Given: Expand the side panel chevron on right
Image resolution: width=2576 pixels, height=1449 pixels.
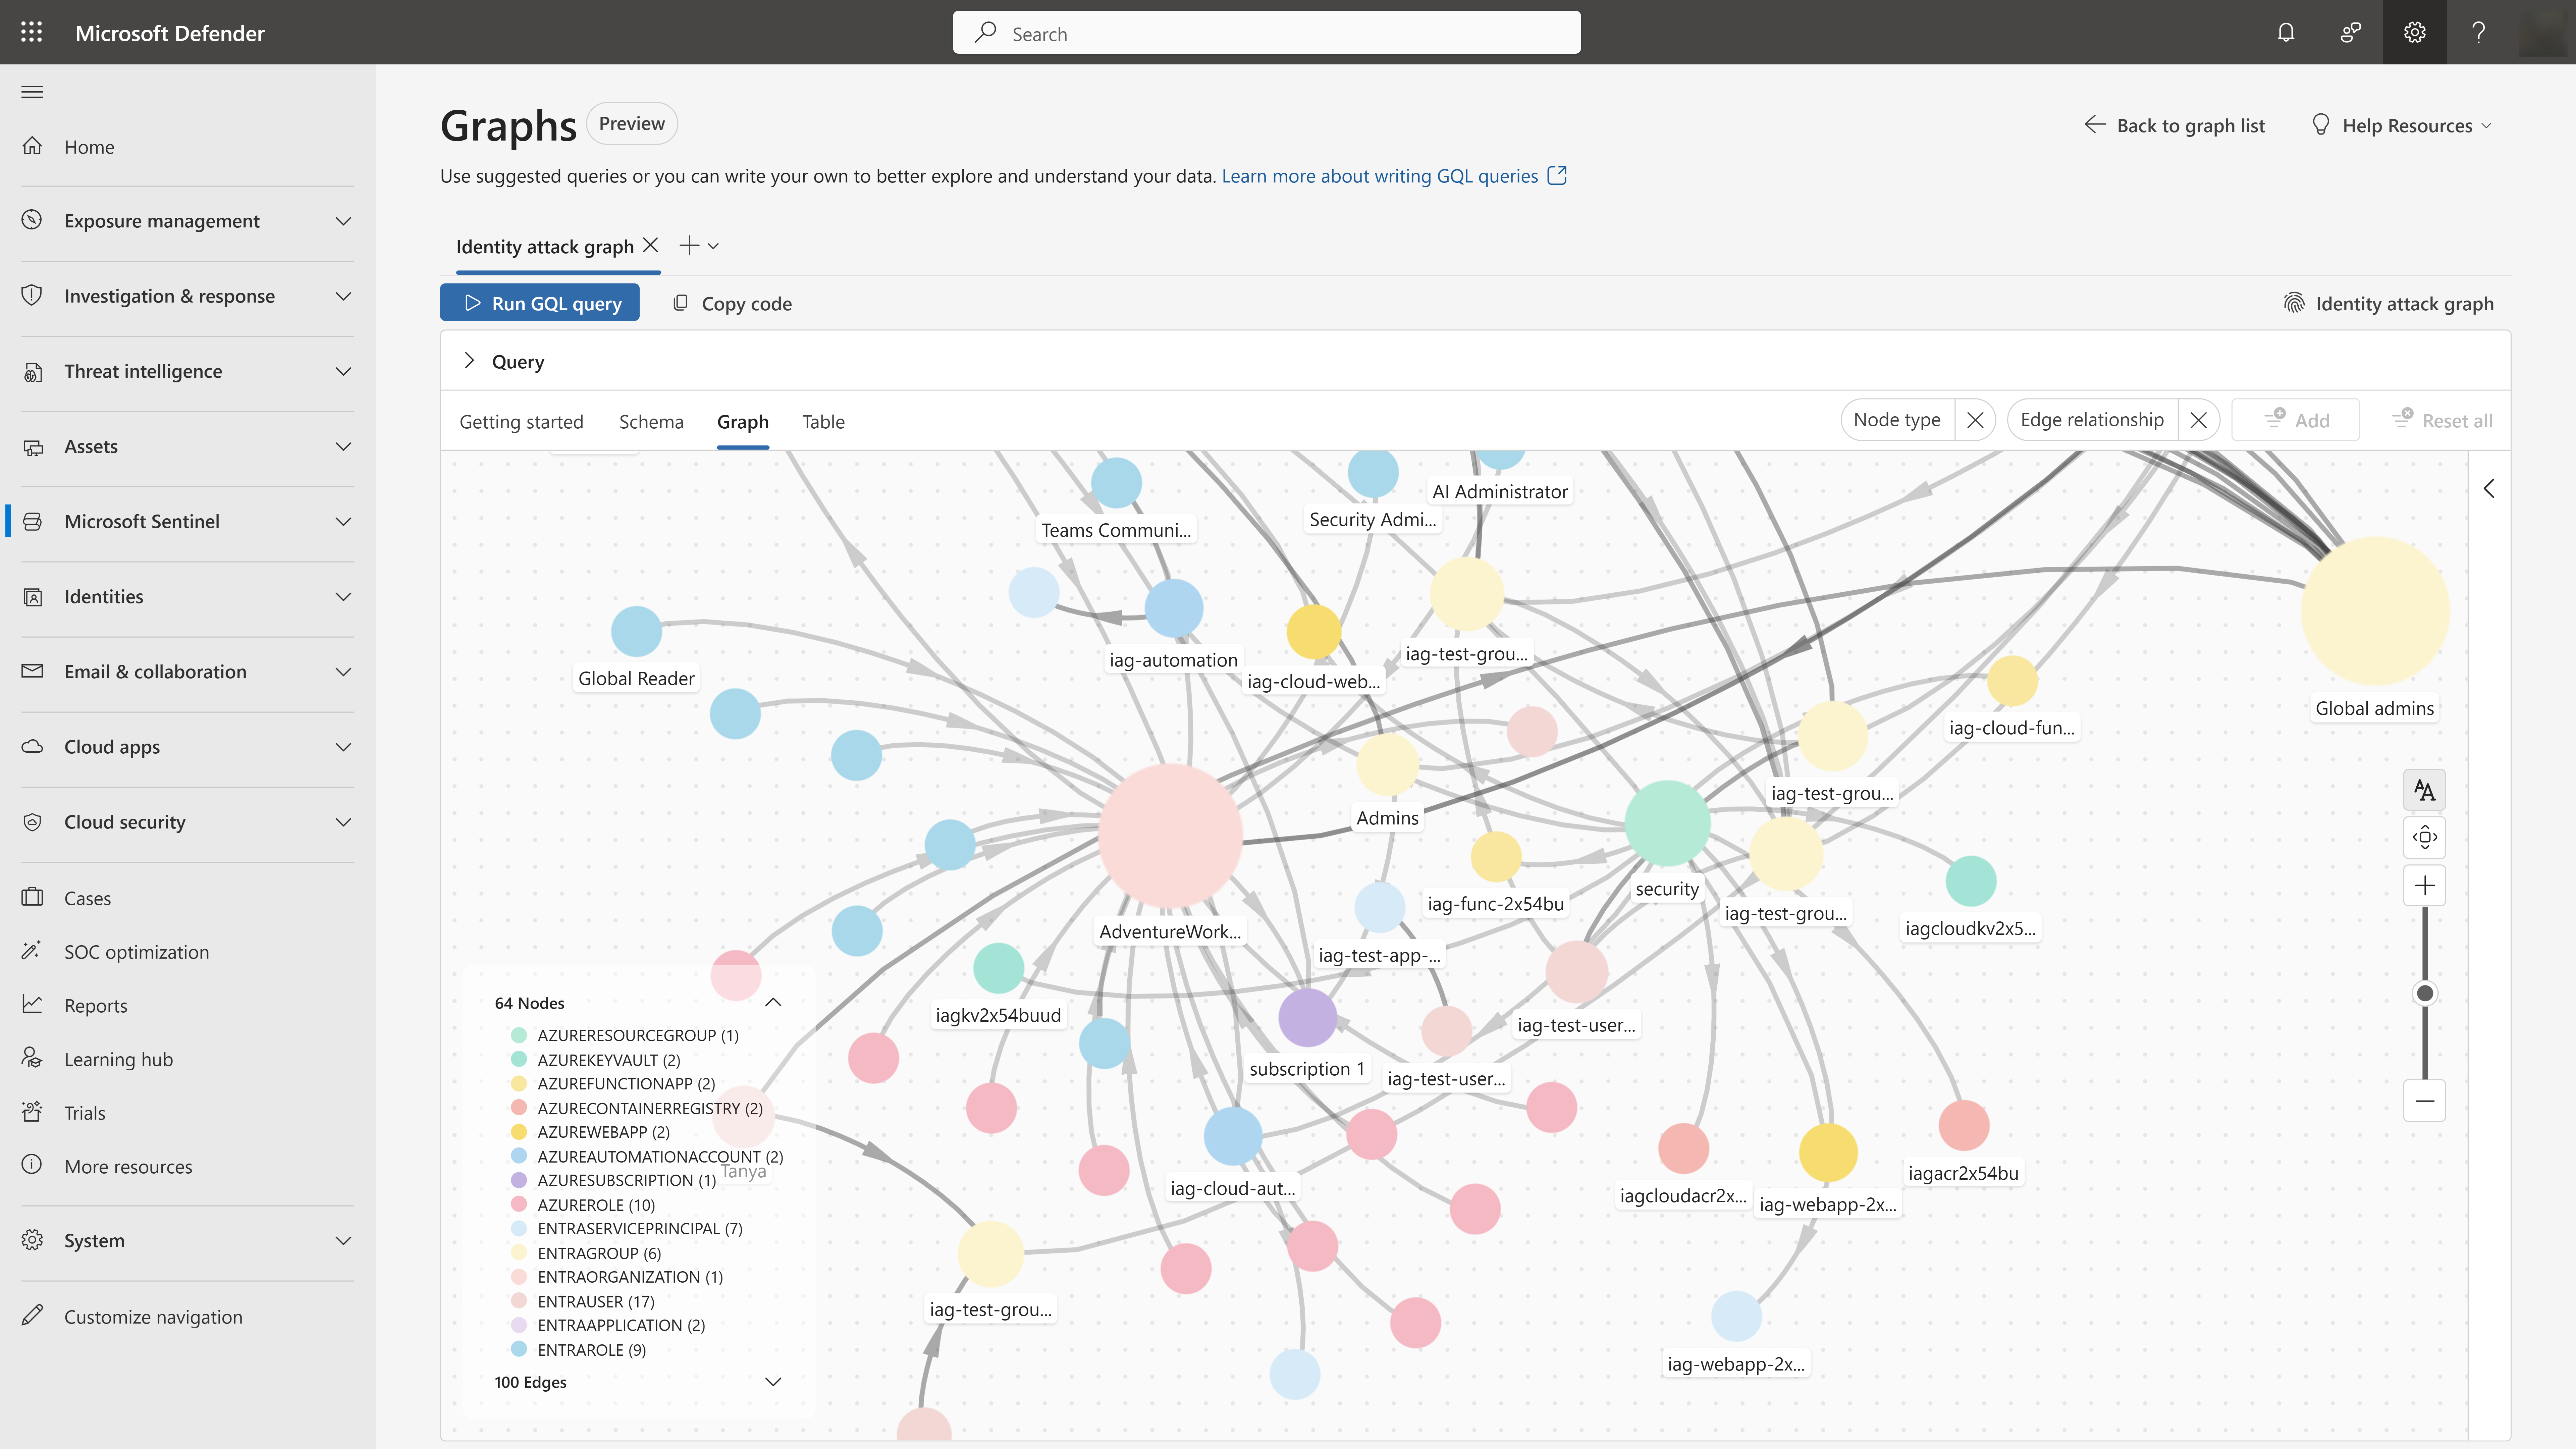Looking at the screenshot, I should (2489, 488).
